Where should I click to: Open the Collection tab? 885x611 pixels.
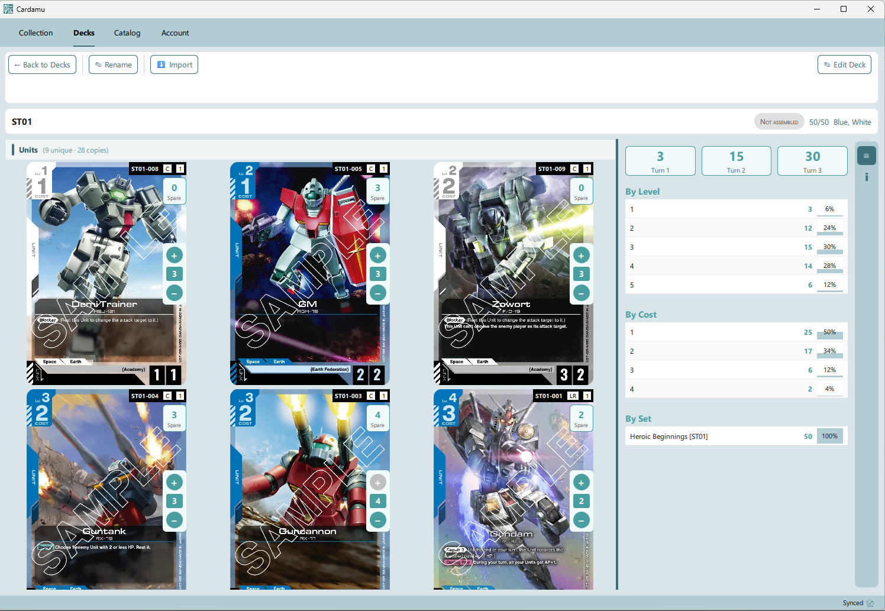(35, 33)
